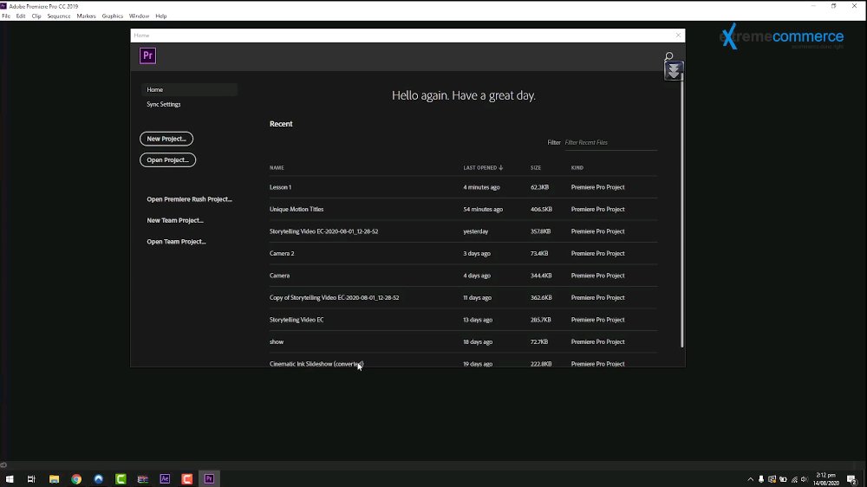Viewport: 867px width, 487px height.
Task: Open the Edit menu
Action: pos(21,16)
